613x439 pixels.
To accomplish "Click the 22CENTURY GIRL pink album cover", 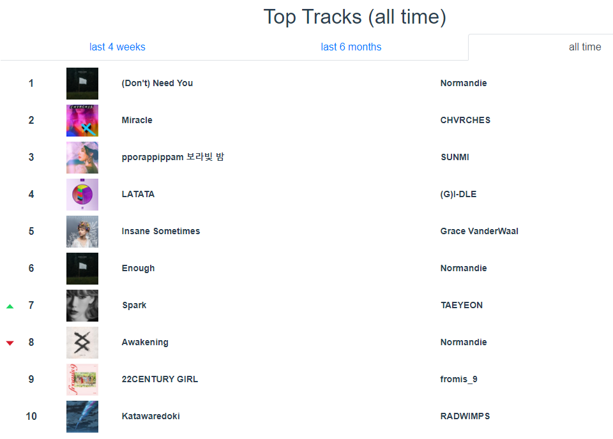I will pos(82,380).
